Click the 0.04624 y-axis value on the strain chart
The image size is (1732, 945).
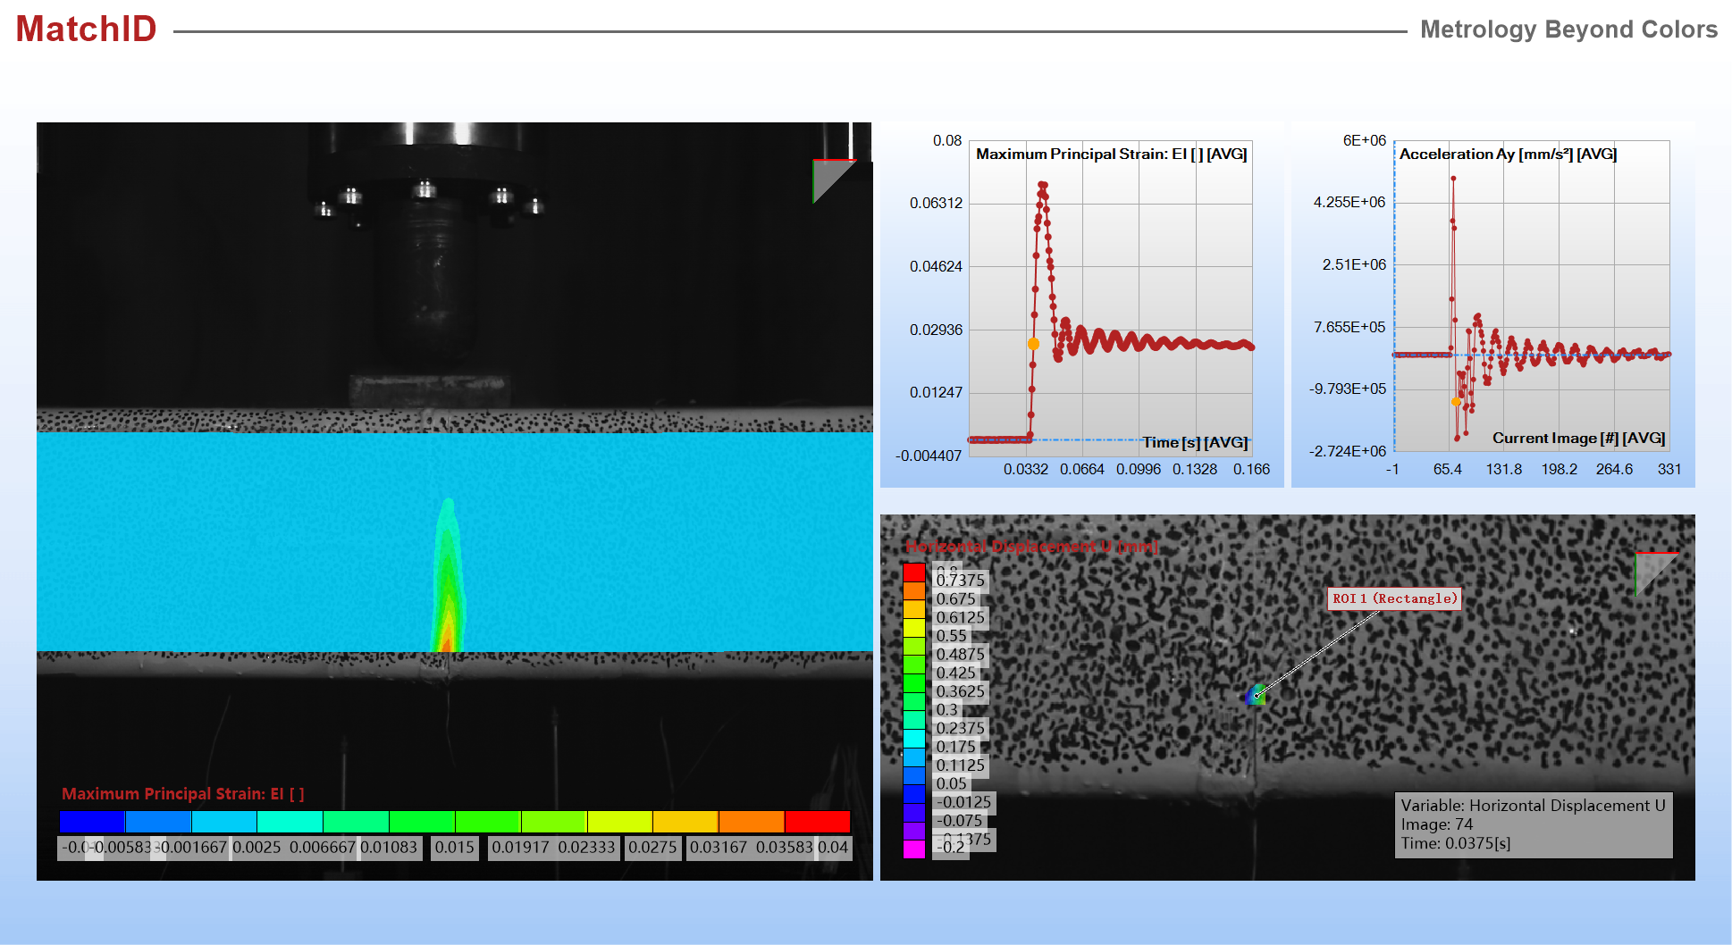pyautogui.click(x=936, y=266)
